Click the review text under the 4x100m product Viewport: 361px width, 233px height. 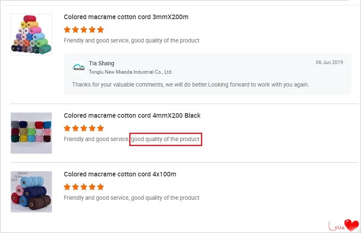click(x=131, y=198)
